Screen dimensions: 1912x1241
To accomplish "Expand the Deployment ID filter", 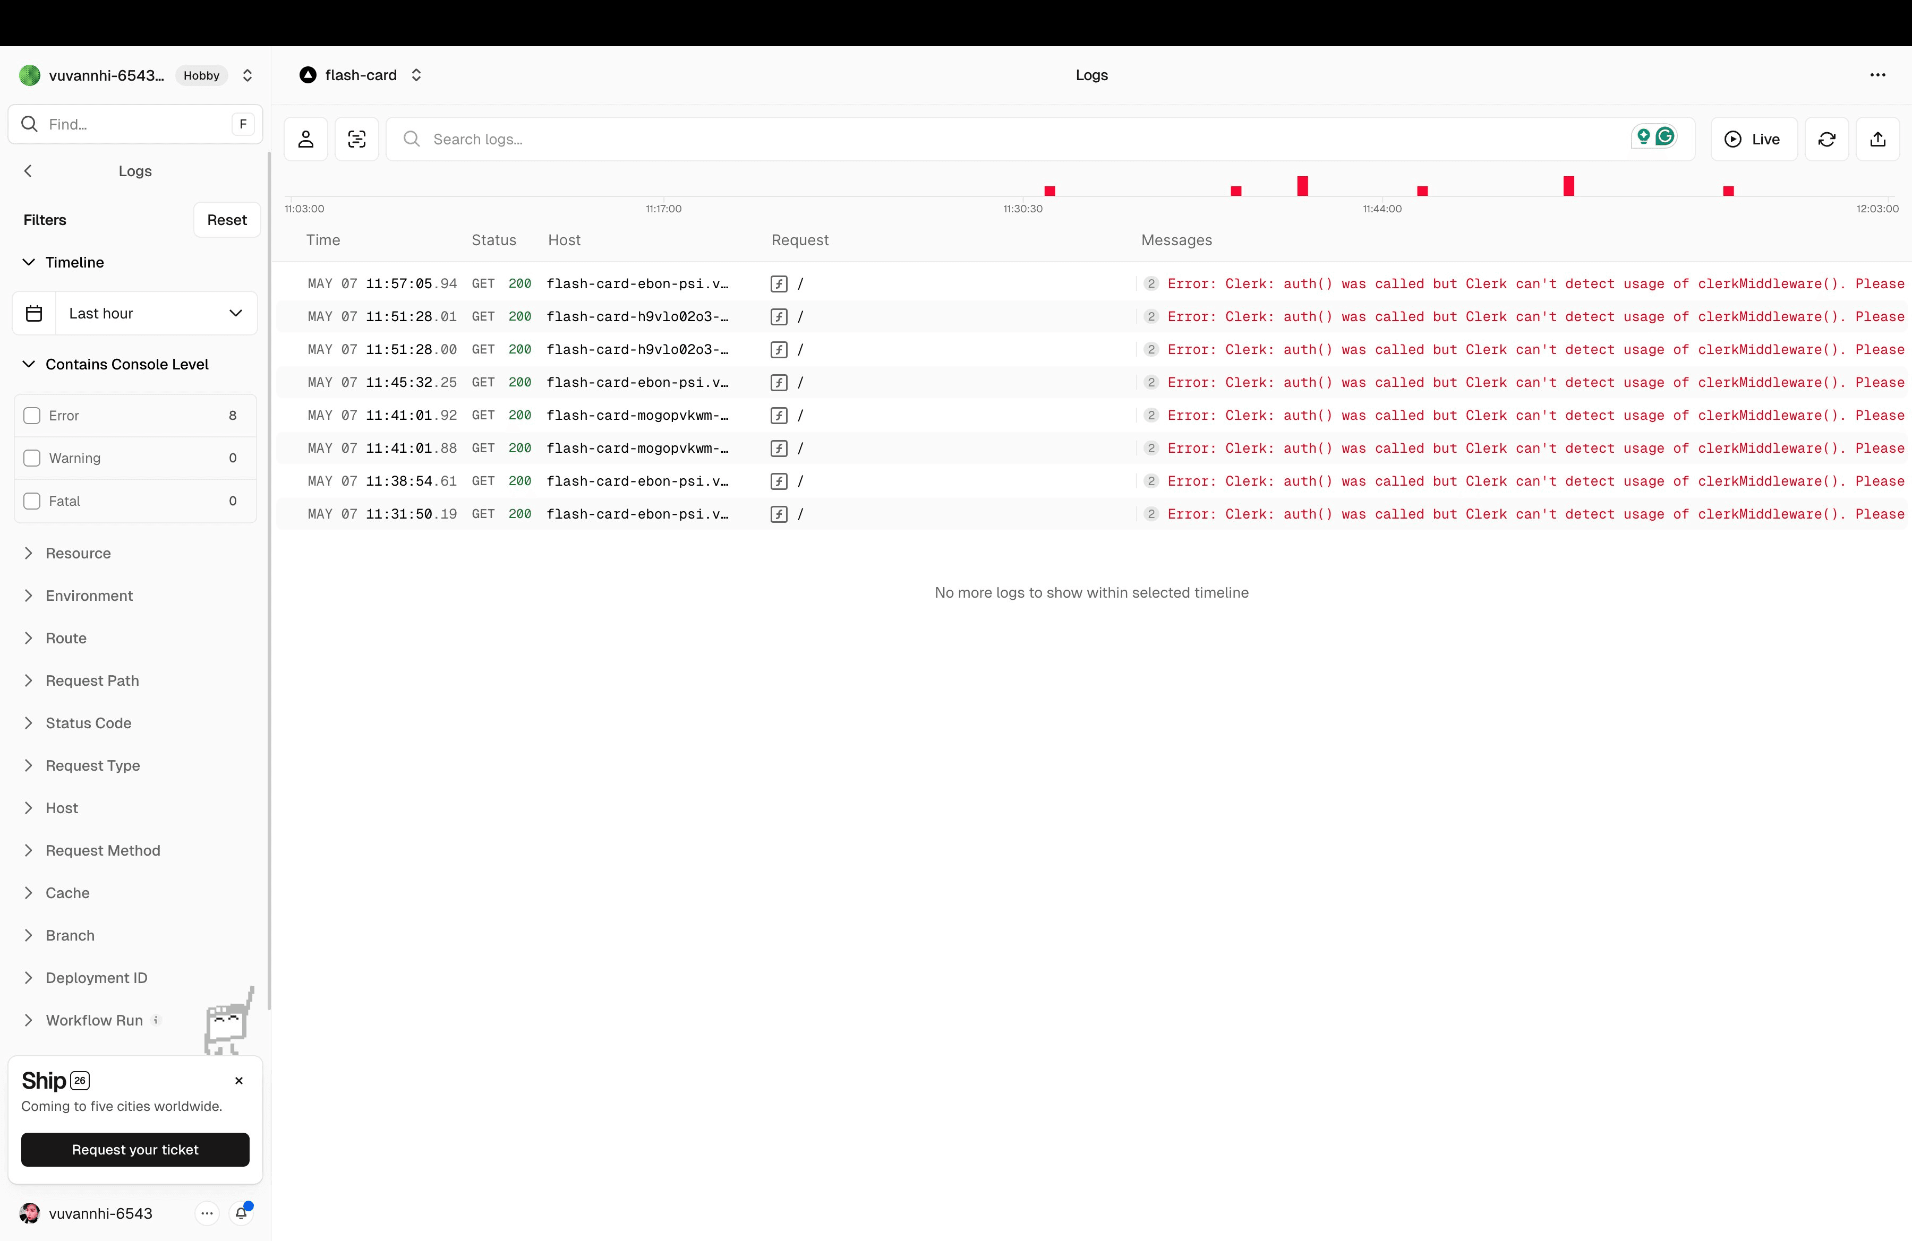I will pos(85,978).
